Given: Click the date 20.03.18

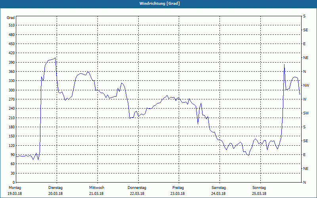Looking at the screenshot, I should (x=55, y=194).
